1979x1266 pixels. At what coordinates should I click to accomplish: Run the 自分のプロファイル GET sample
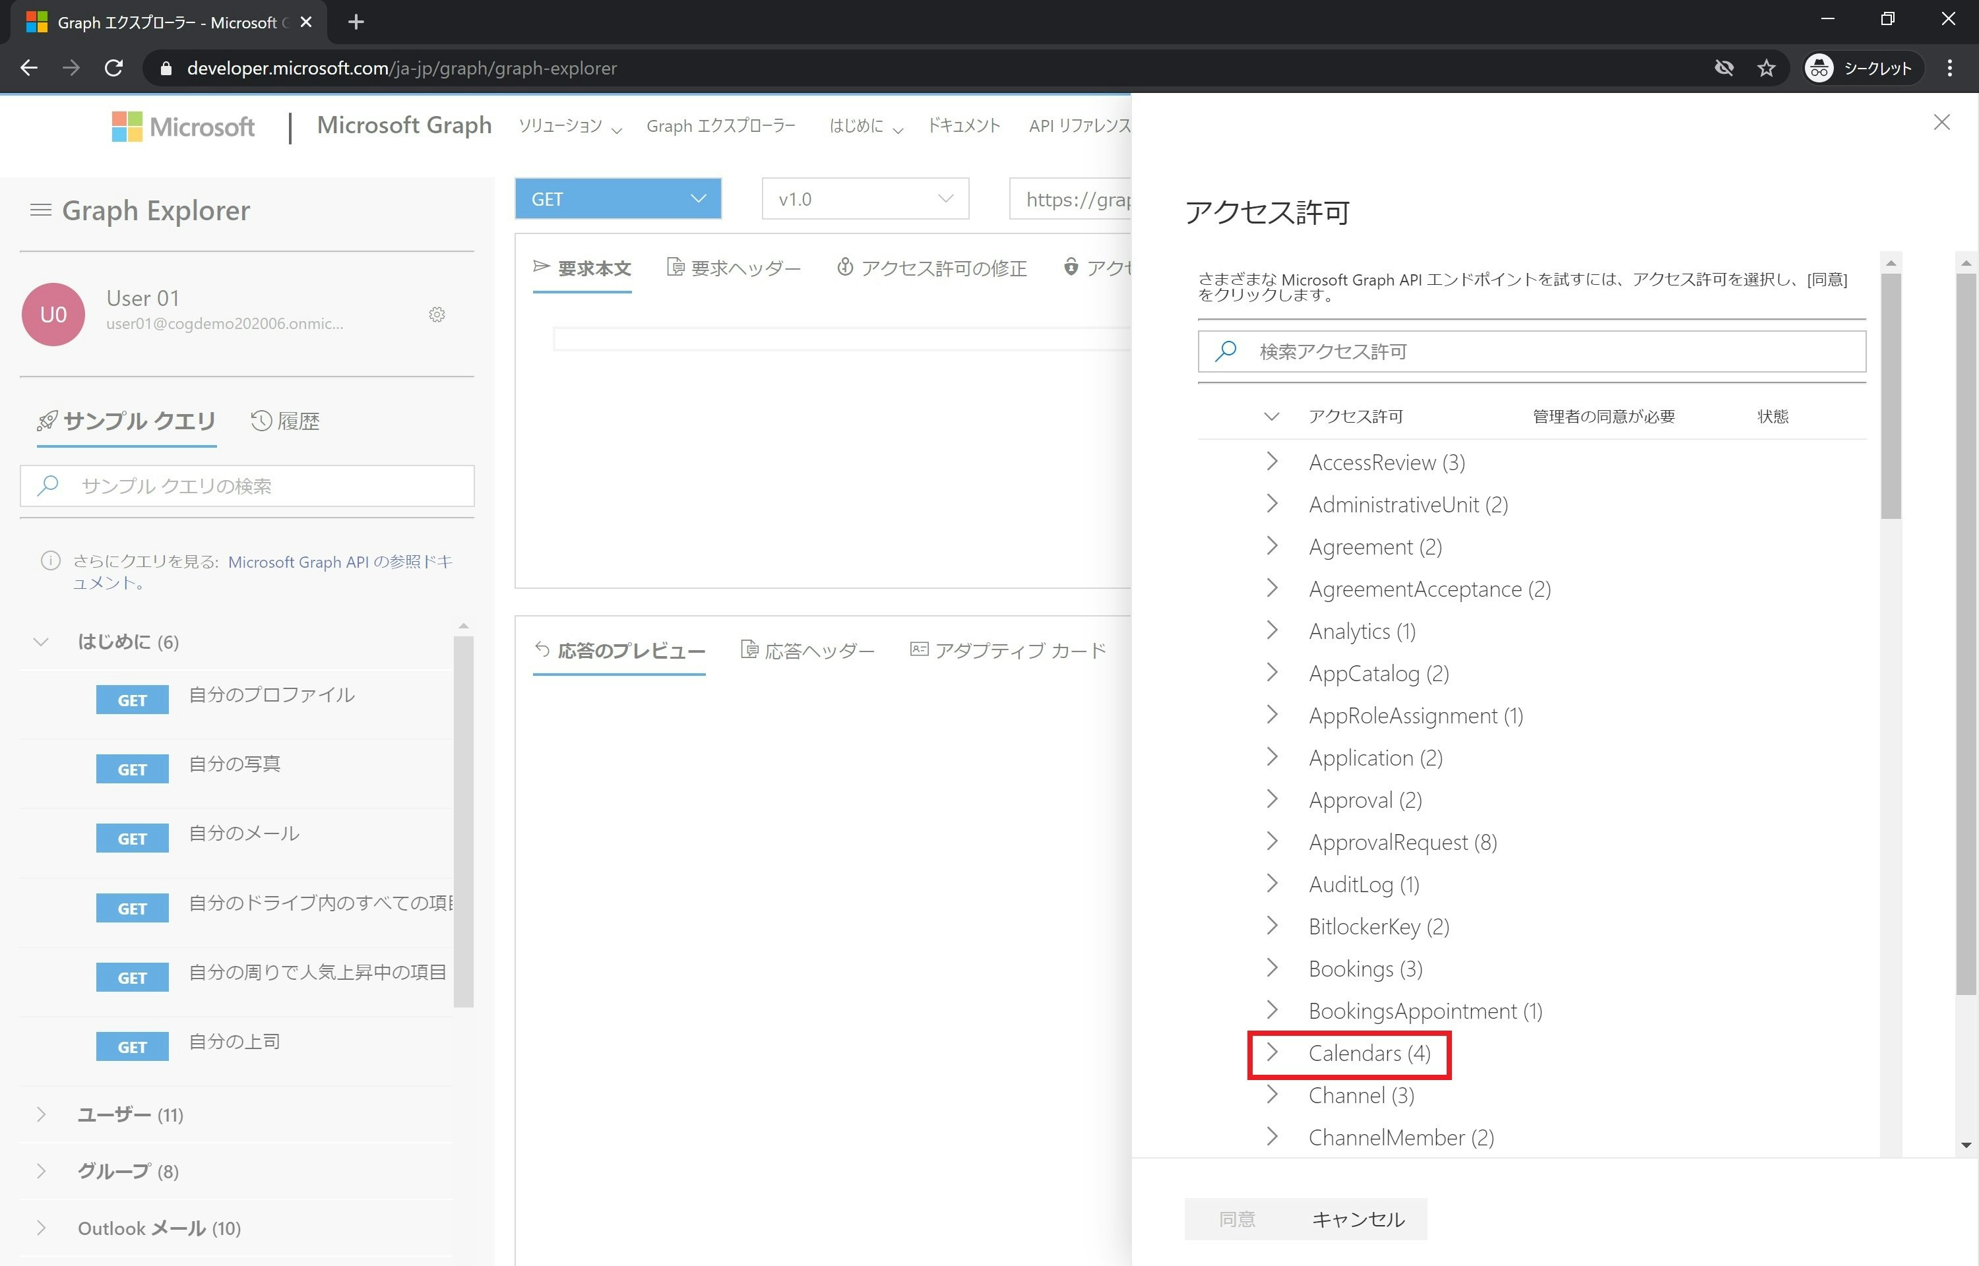(133, 700)
